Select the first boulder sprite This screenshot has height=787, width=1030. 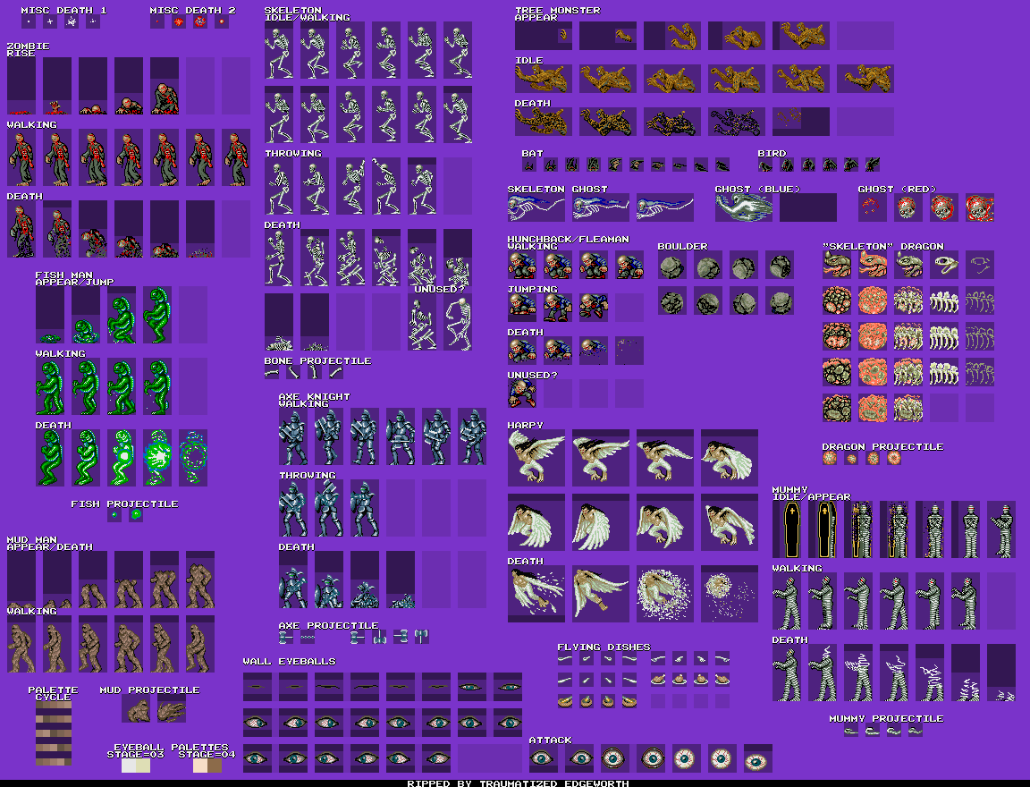672,265
